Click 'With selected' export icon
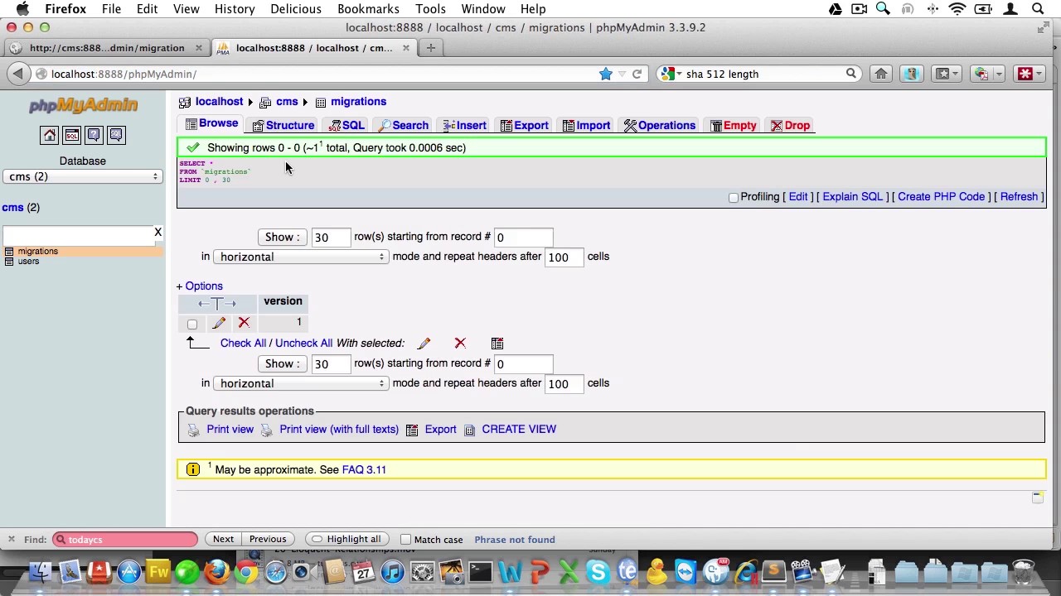 [x=497, y=343]
